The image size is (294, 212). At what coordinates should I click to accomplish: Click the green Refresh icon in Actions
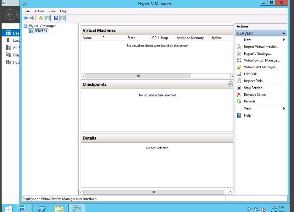pyautogui.click(x=239, y=101)
